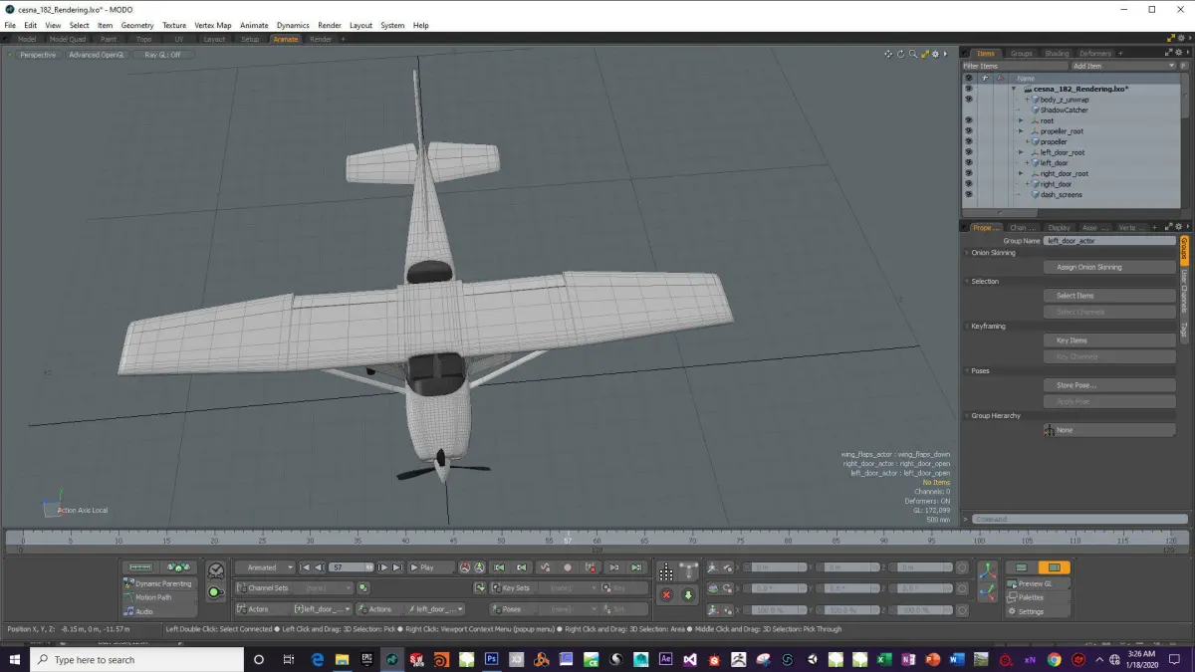Expand left_door_root in item list
The width and height of the screenshot is (1195, 672).
click(1021, 152)
